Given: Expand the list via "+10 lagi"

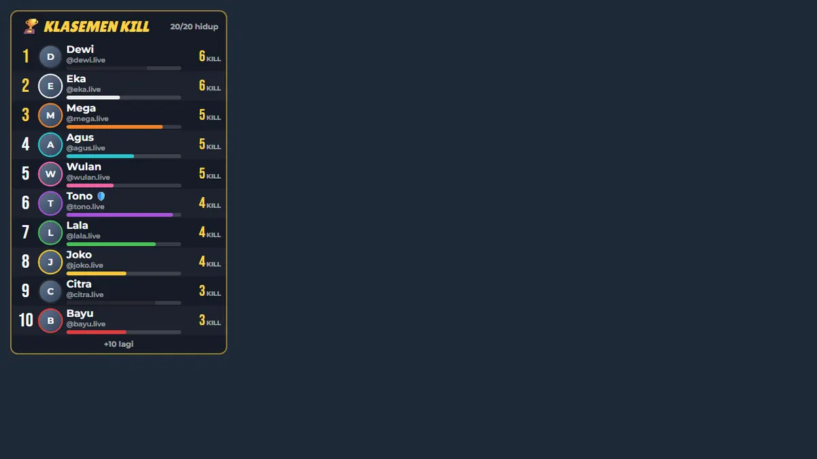Looking at the screenshot, I should (x=118, y=344).
